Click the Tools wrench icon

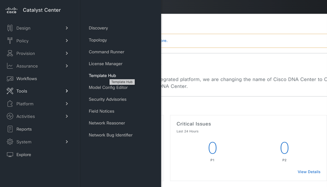click(10, 91)
